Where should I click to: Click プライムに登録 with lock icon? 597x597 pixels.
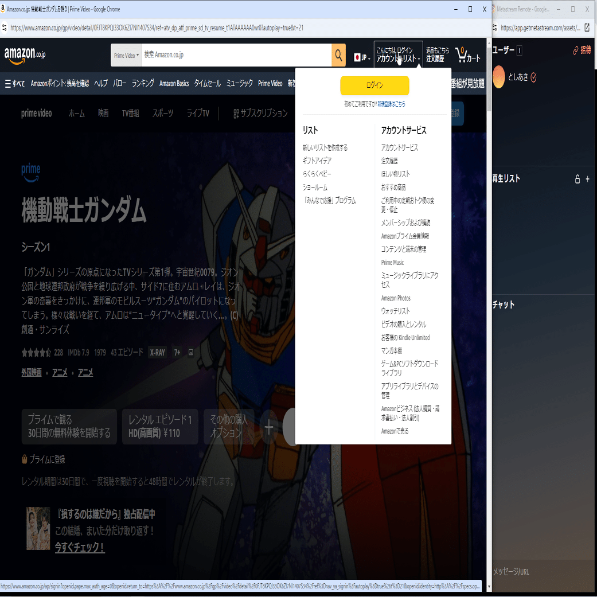point(44,459)
